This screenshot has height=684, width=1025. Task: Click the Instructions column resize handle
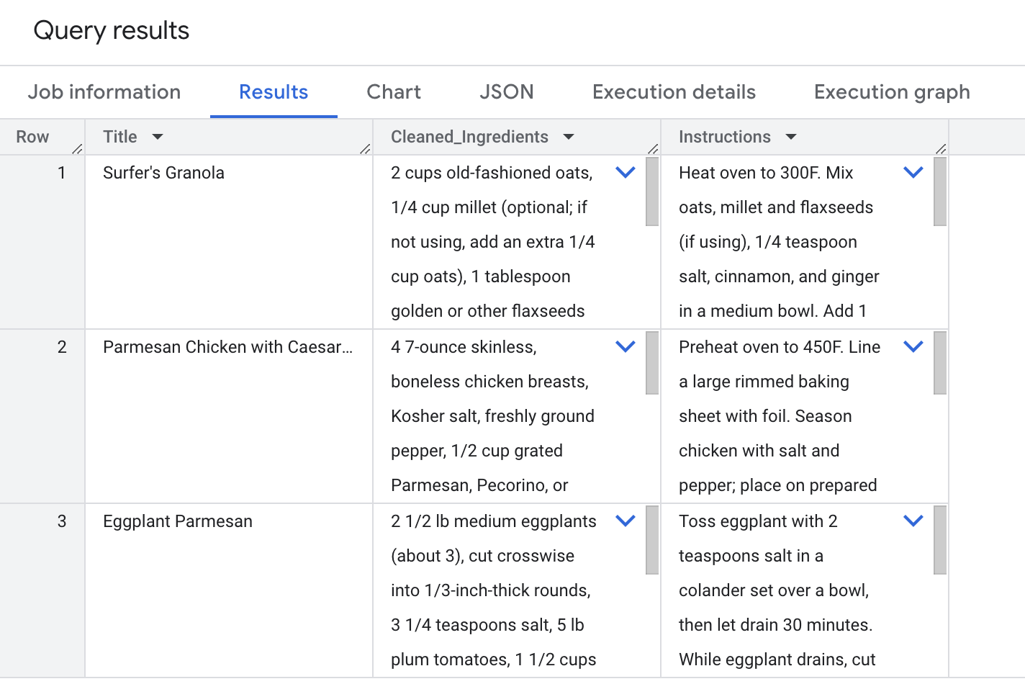pyautogui.click(x=942, y=148)
